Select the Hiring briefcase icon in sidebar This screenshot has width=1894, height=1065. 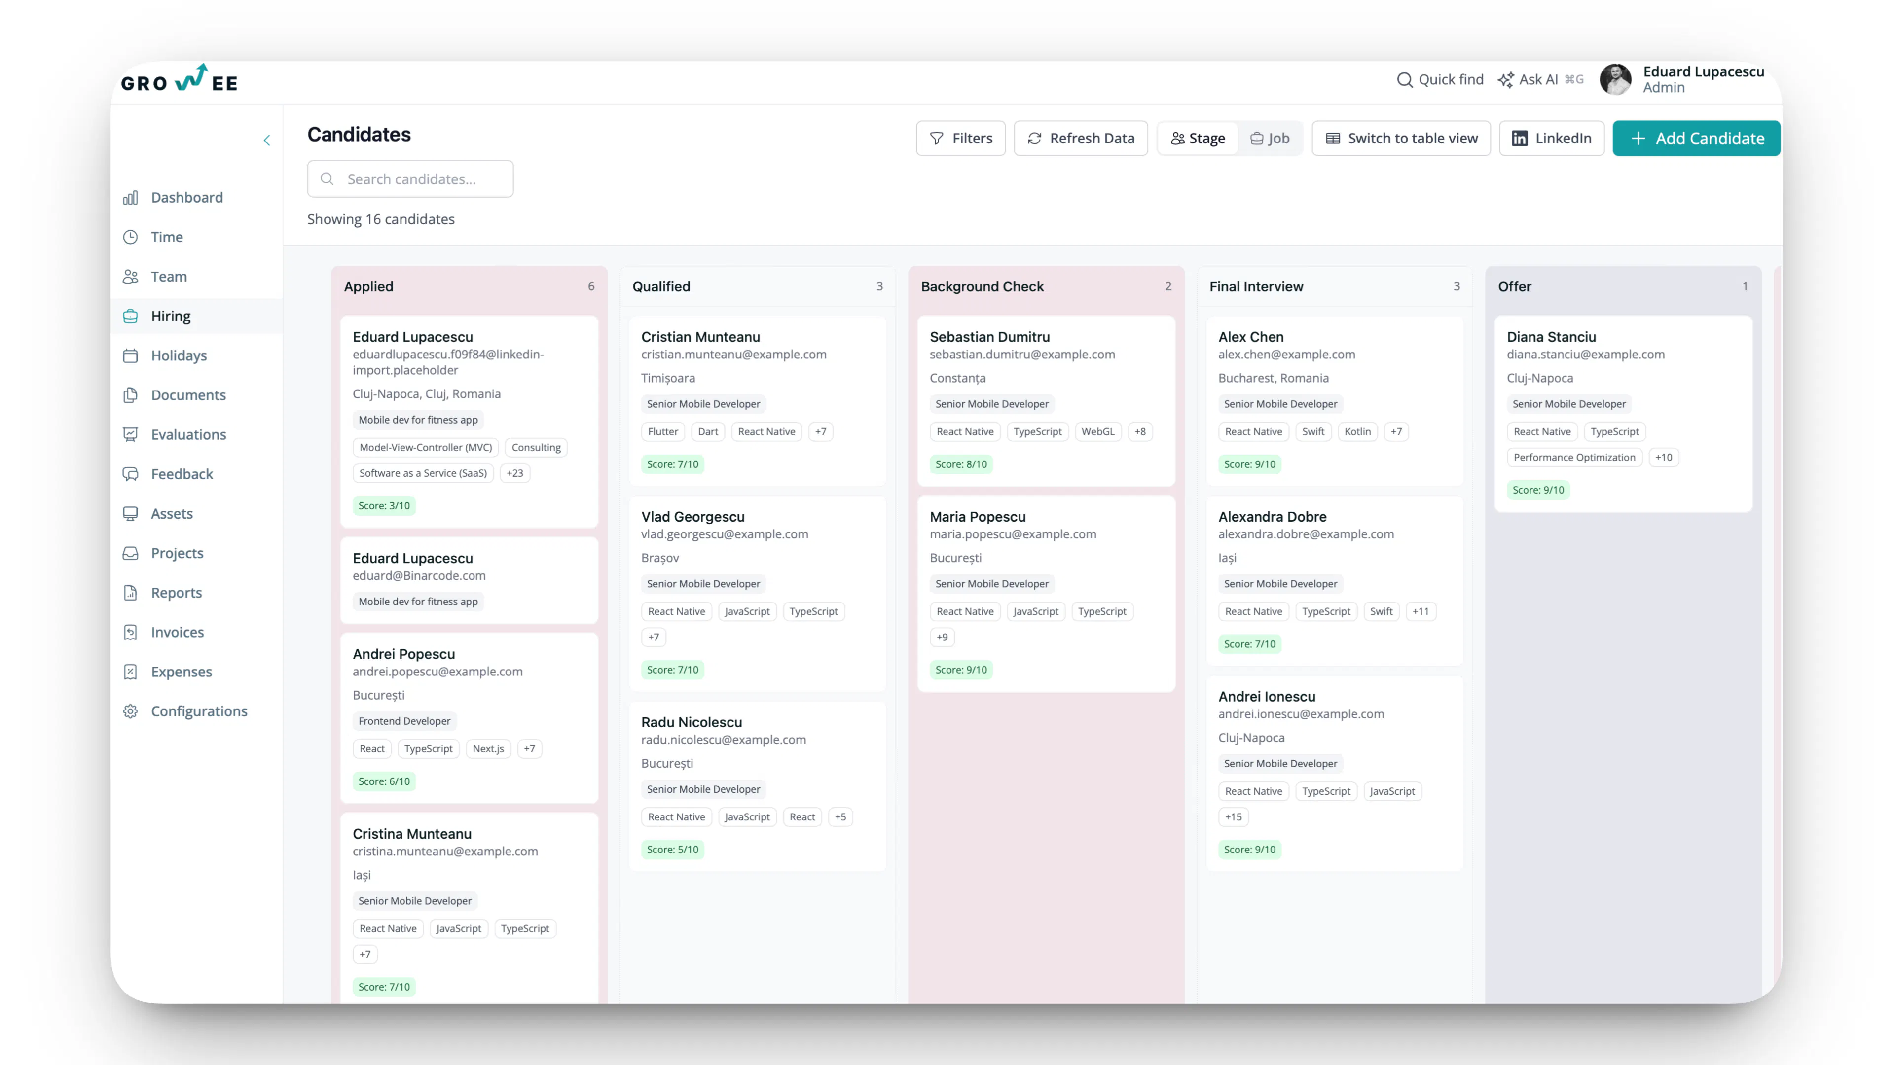click(131, 316)
